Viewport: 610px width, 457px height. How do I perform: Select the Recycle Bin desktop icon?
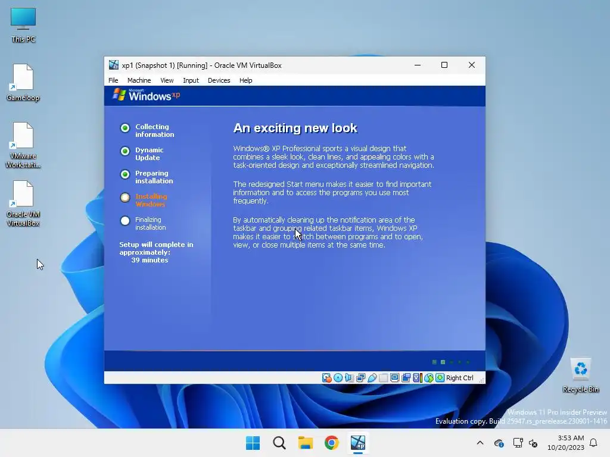pos(580,376)
